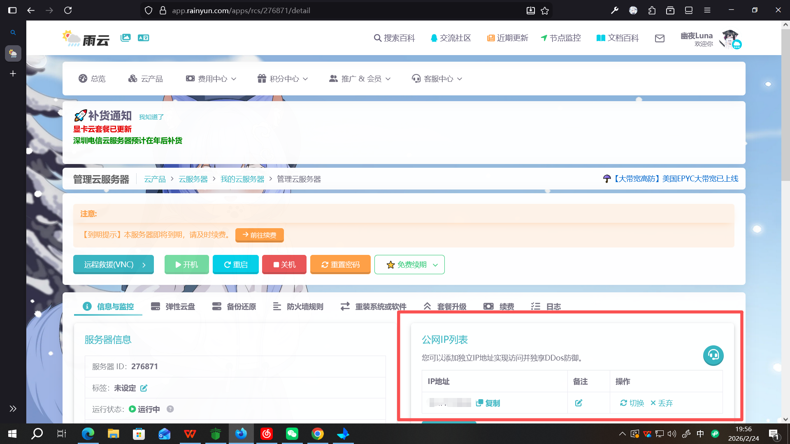Copy the public IP address
This screenshot has height=444, width=790.
click(x=488, y=403)
